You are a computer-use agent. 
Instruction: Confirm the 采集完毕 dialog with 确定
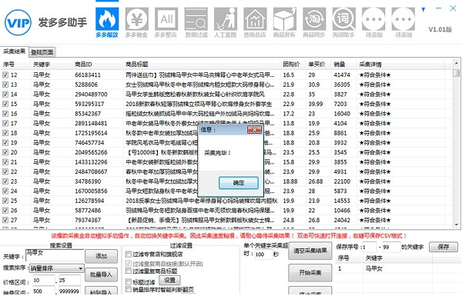[x=239, y=183]
